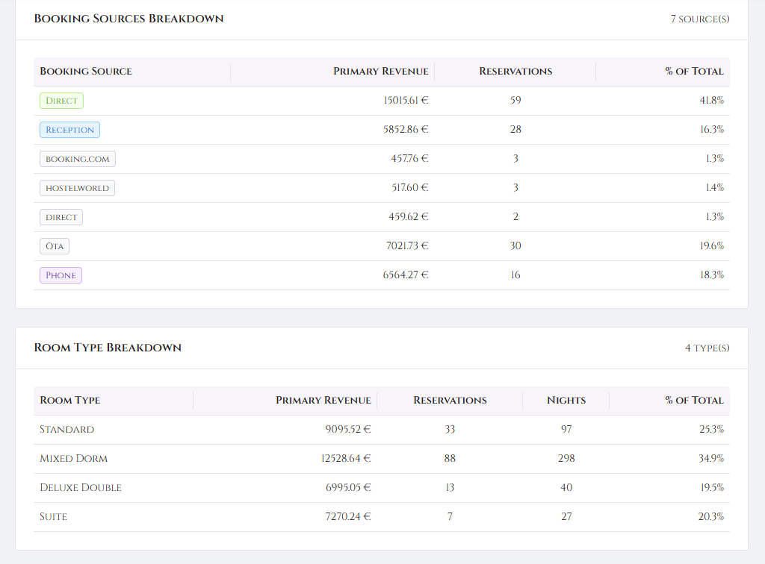Click the 4 Type(s) count label
The width and height of the screenshot is (765, 564).
tap(706, 348)
